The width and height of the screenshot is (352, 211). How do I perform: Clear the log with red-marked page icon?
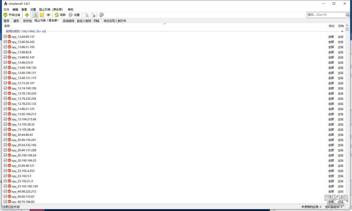click(x=93, y=15)
